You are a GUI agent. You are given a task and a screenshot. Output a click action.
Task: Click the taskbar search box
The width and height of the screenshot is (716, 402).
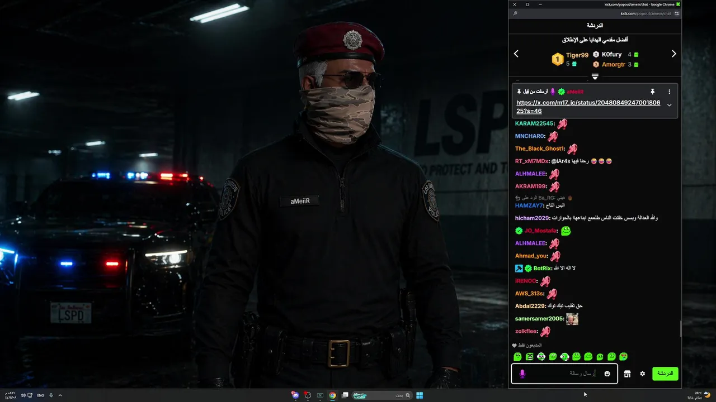[x=381, y=395]
